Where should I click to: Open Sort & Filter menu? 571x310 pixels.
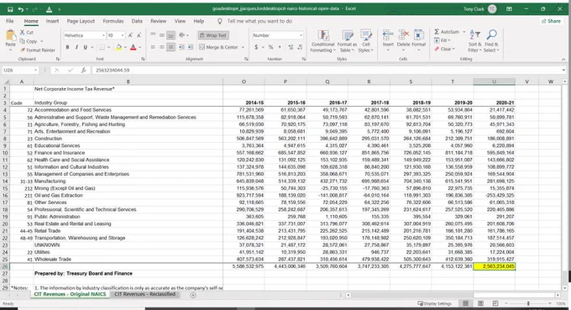(x=475, y=41)
